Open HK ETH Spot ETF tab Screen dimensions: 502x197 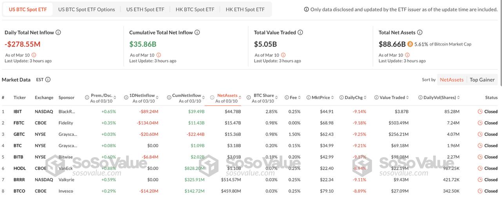[245, 9]
